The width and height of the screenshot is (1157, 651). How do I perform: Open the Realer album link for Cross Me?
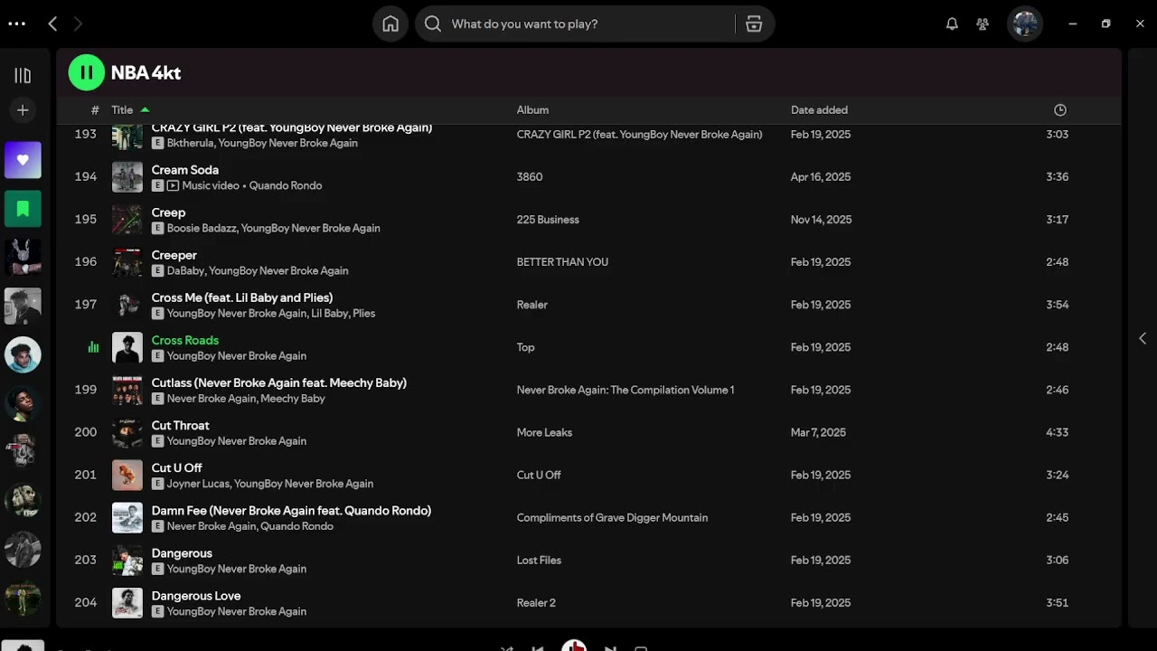(532, 305)
